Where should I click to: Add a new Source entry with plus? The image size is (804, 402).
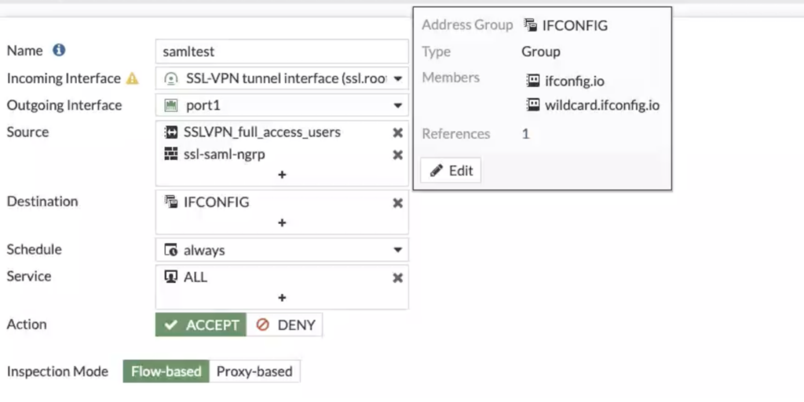282,175
